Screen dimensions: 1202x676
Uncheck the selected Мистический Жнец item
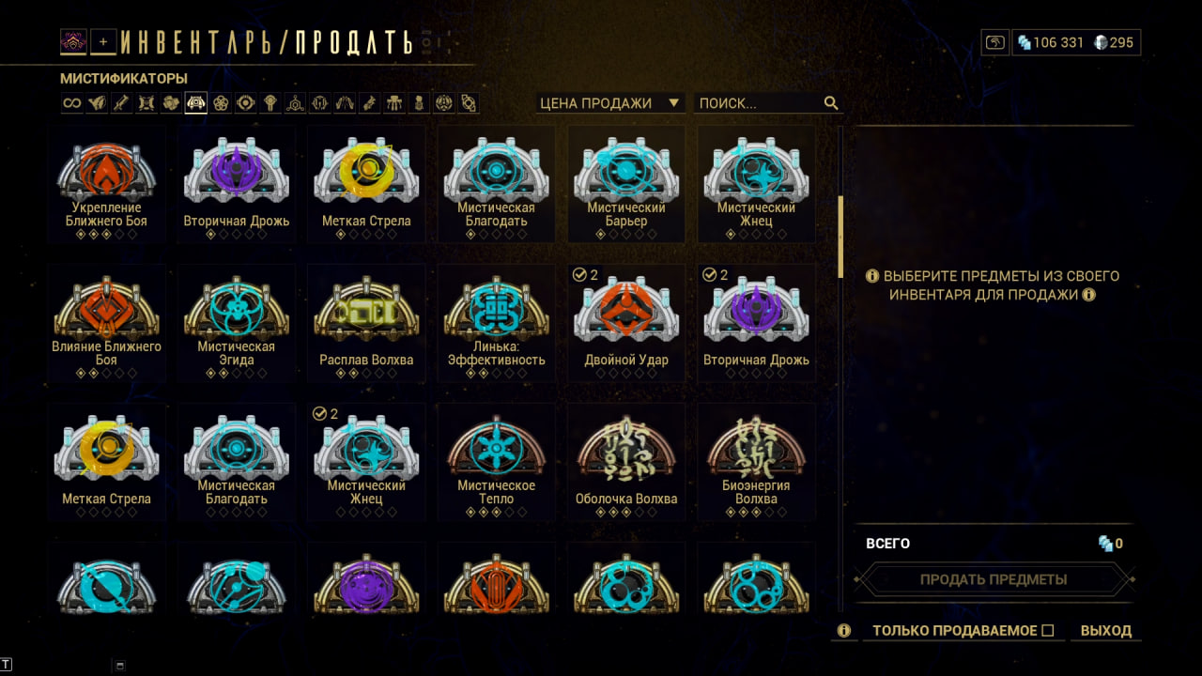tap(367, 461)
